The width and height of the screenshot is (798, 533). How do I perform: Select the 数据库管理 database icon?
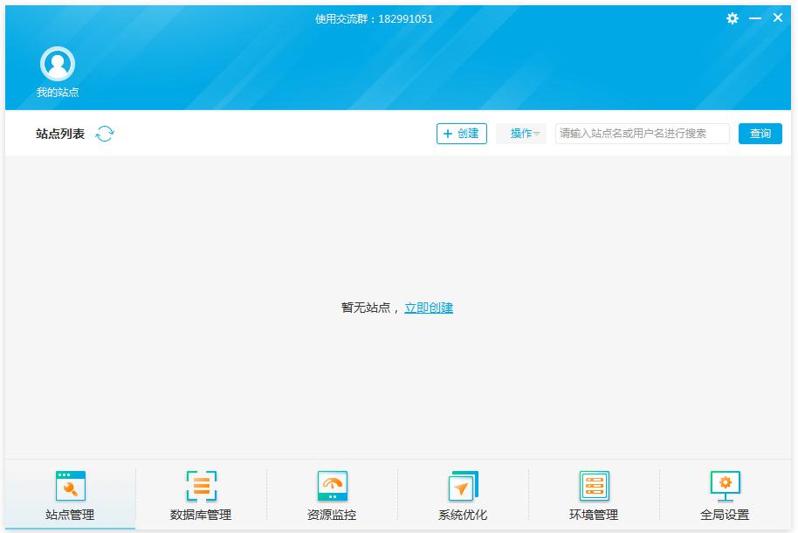(x=200, y=484)
